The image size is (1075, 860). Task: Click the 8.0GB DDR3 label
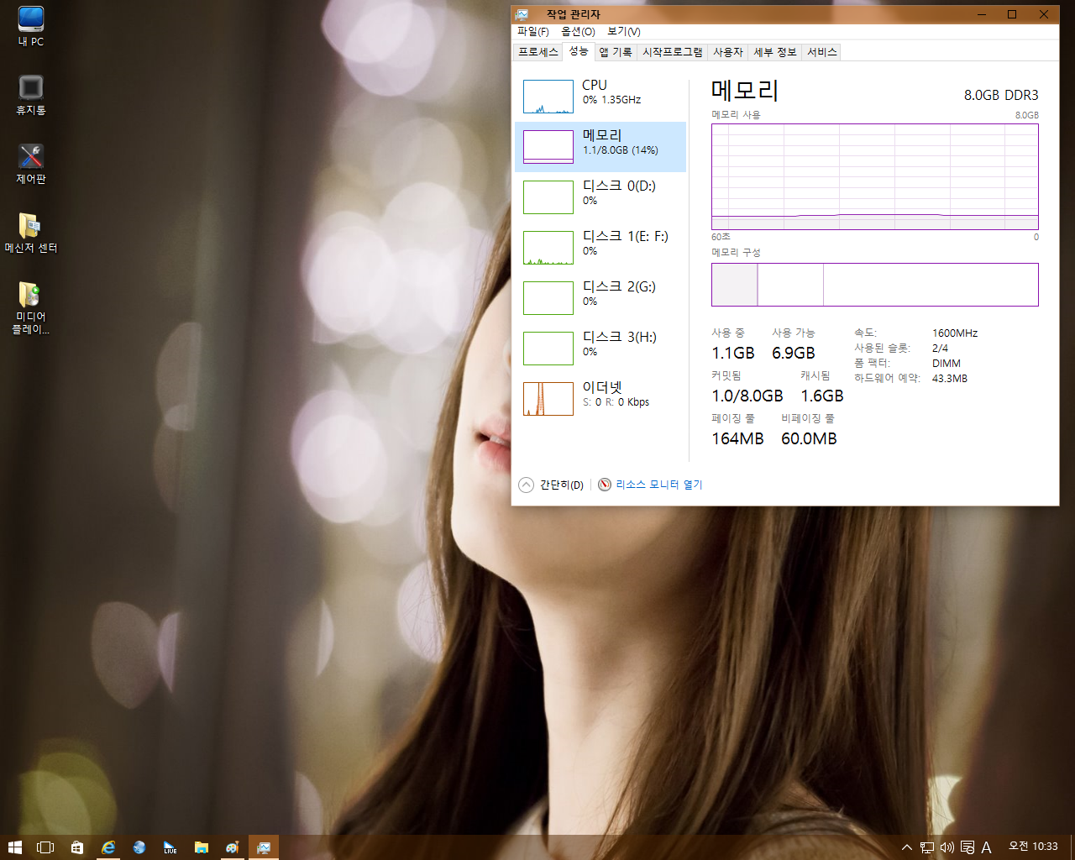point(1001,95)
